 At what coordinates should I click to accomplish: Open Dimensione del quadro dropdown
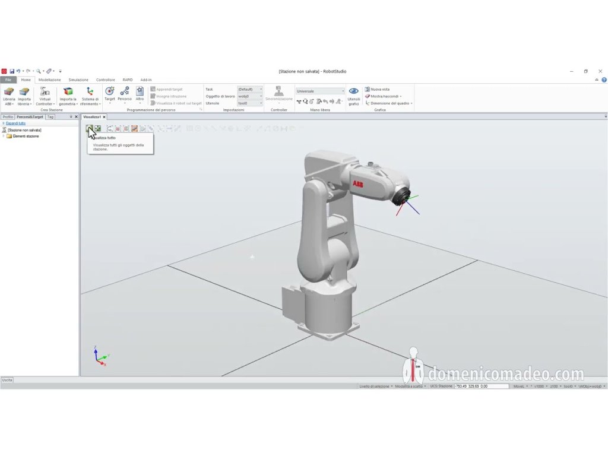pos(388,103)
